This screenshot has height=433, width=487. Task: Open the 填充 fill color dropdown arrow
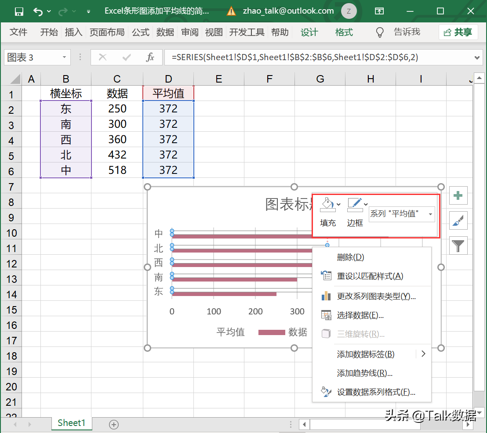click(338, 204)
